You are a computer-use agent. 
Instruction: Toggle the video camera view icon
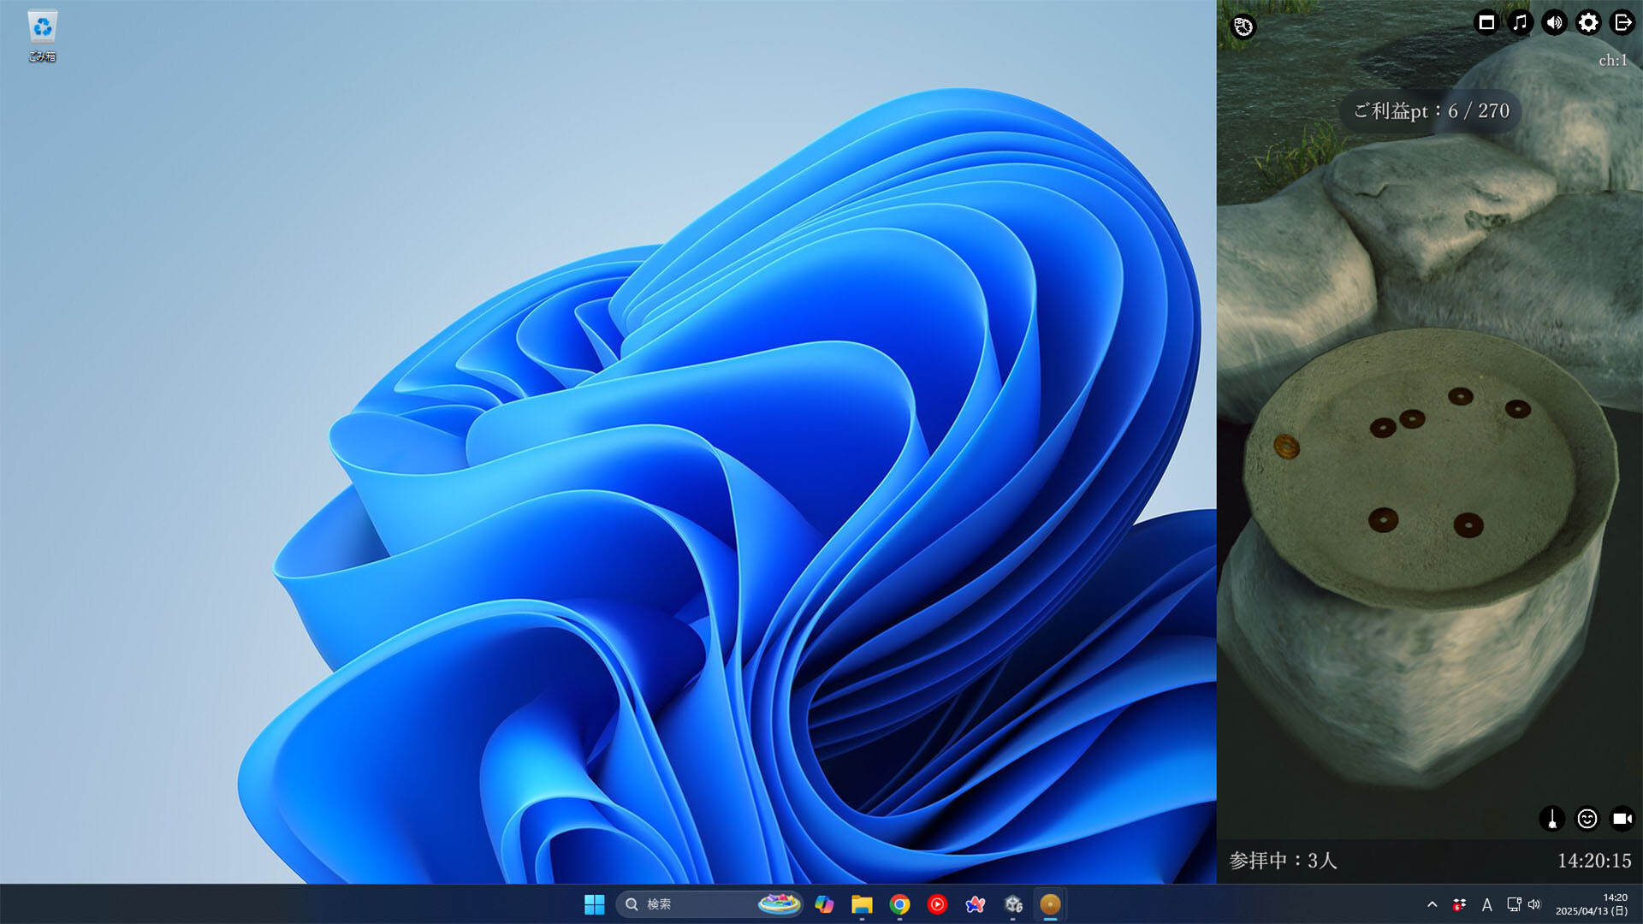pos(1622,819)
